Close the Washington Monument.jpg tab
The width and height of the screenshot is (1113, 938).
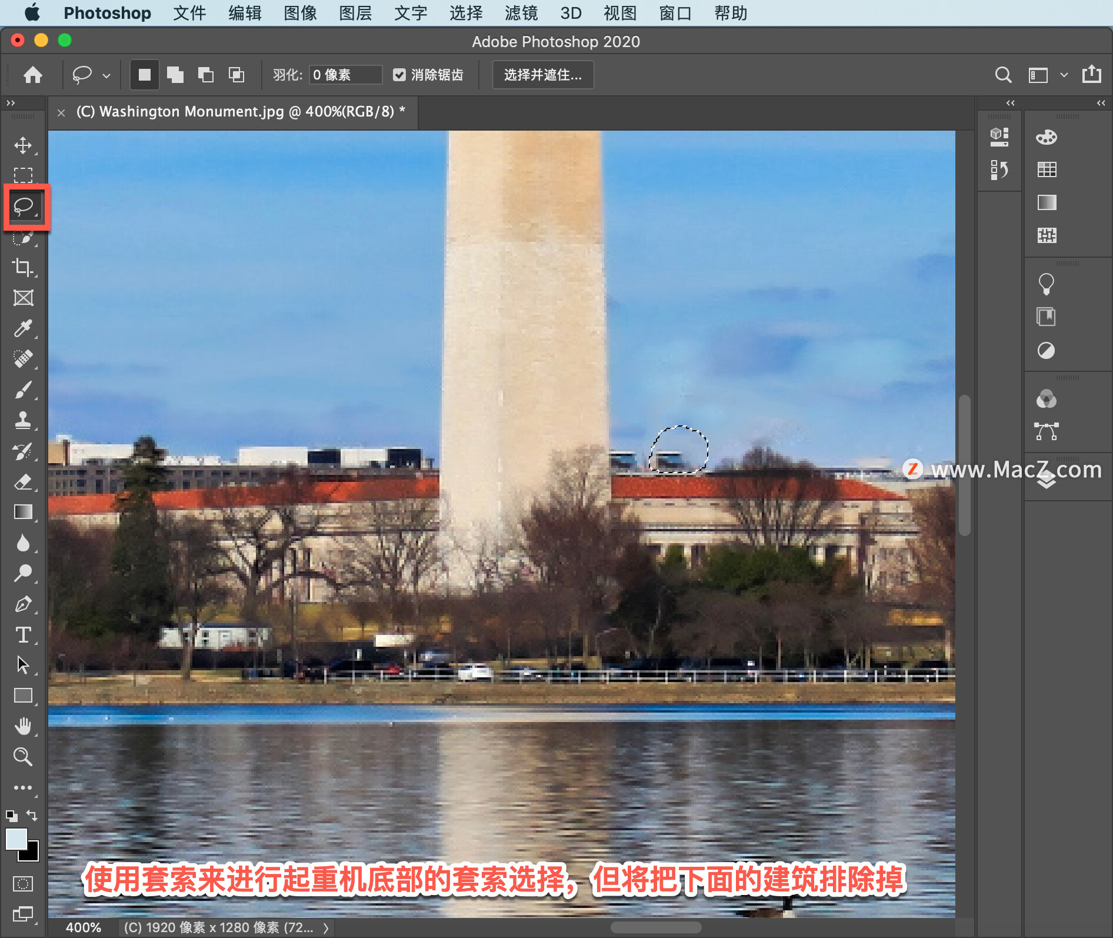click(x=61, y=112)
